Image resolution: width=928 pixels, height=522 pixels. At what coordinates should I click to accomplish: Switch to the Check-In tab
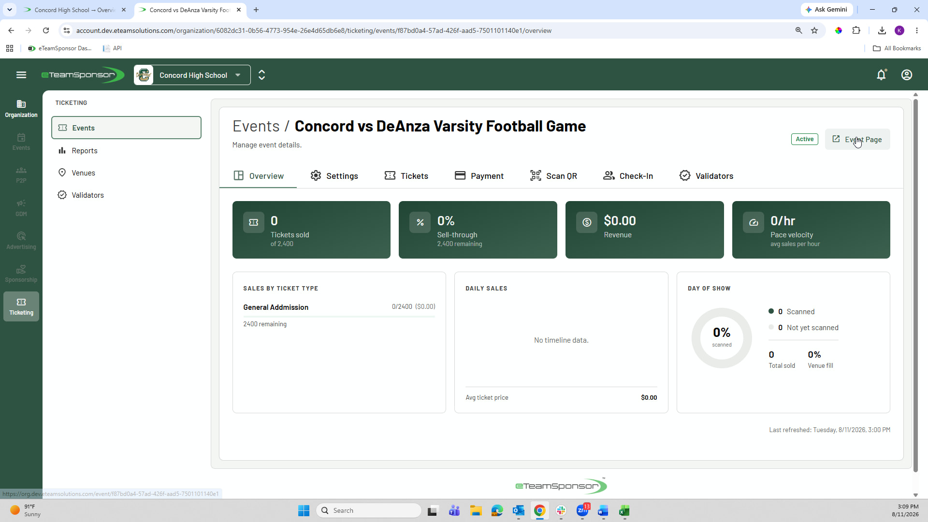coord(628,176)
